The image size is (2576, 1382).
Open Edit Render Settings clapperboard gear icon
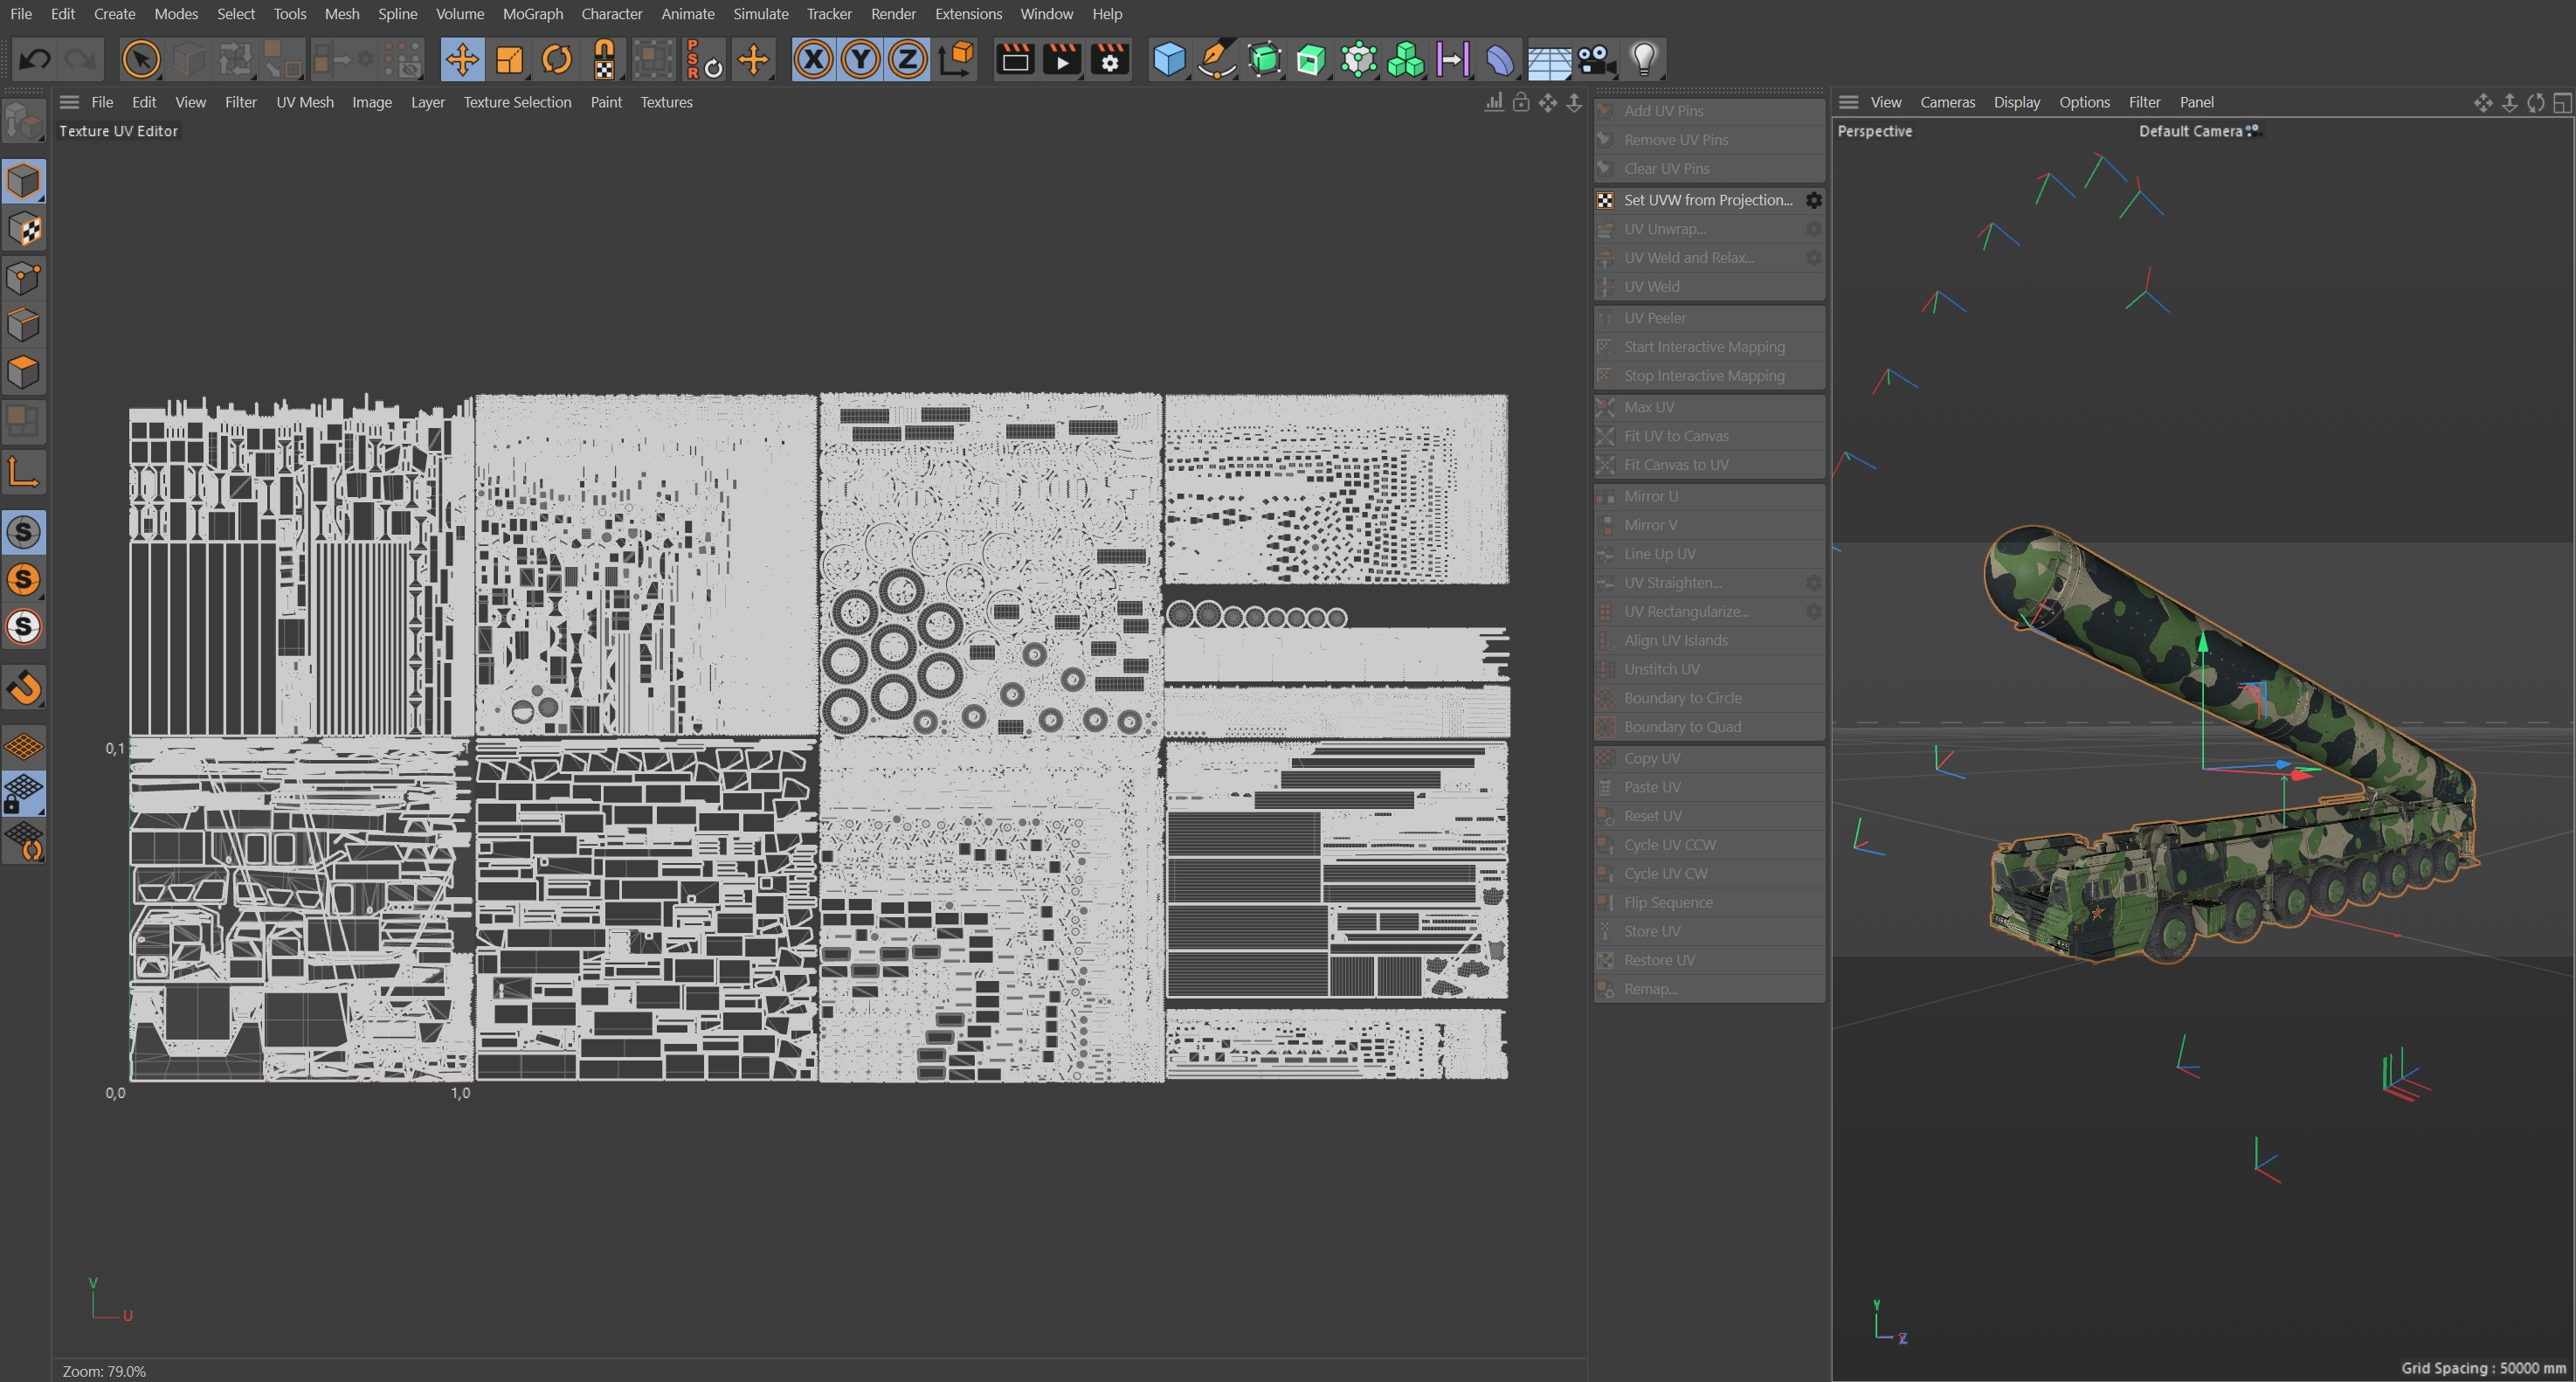click(1109, 60)
